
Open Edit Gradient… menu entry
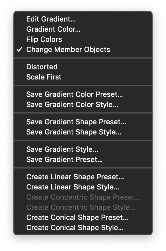(x=83, y=19)
